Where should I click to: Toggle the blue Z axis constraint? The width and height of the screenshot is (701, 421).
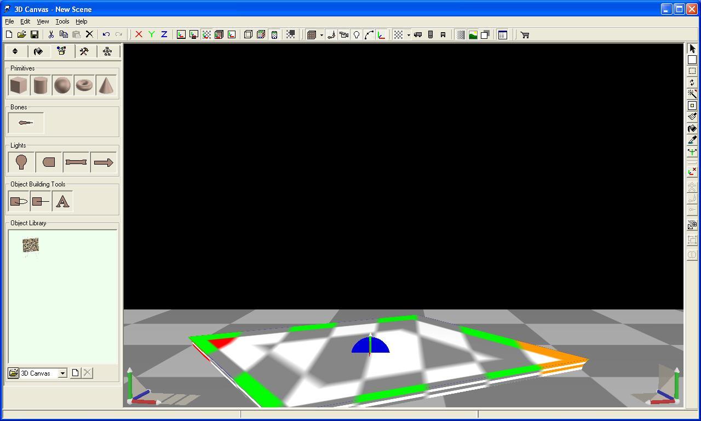coord(164,34)
